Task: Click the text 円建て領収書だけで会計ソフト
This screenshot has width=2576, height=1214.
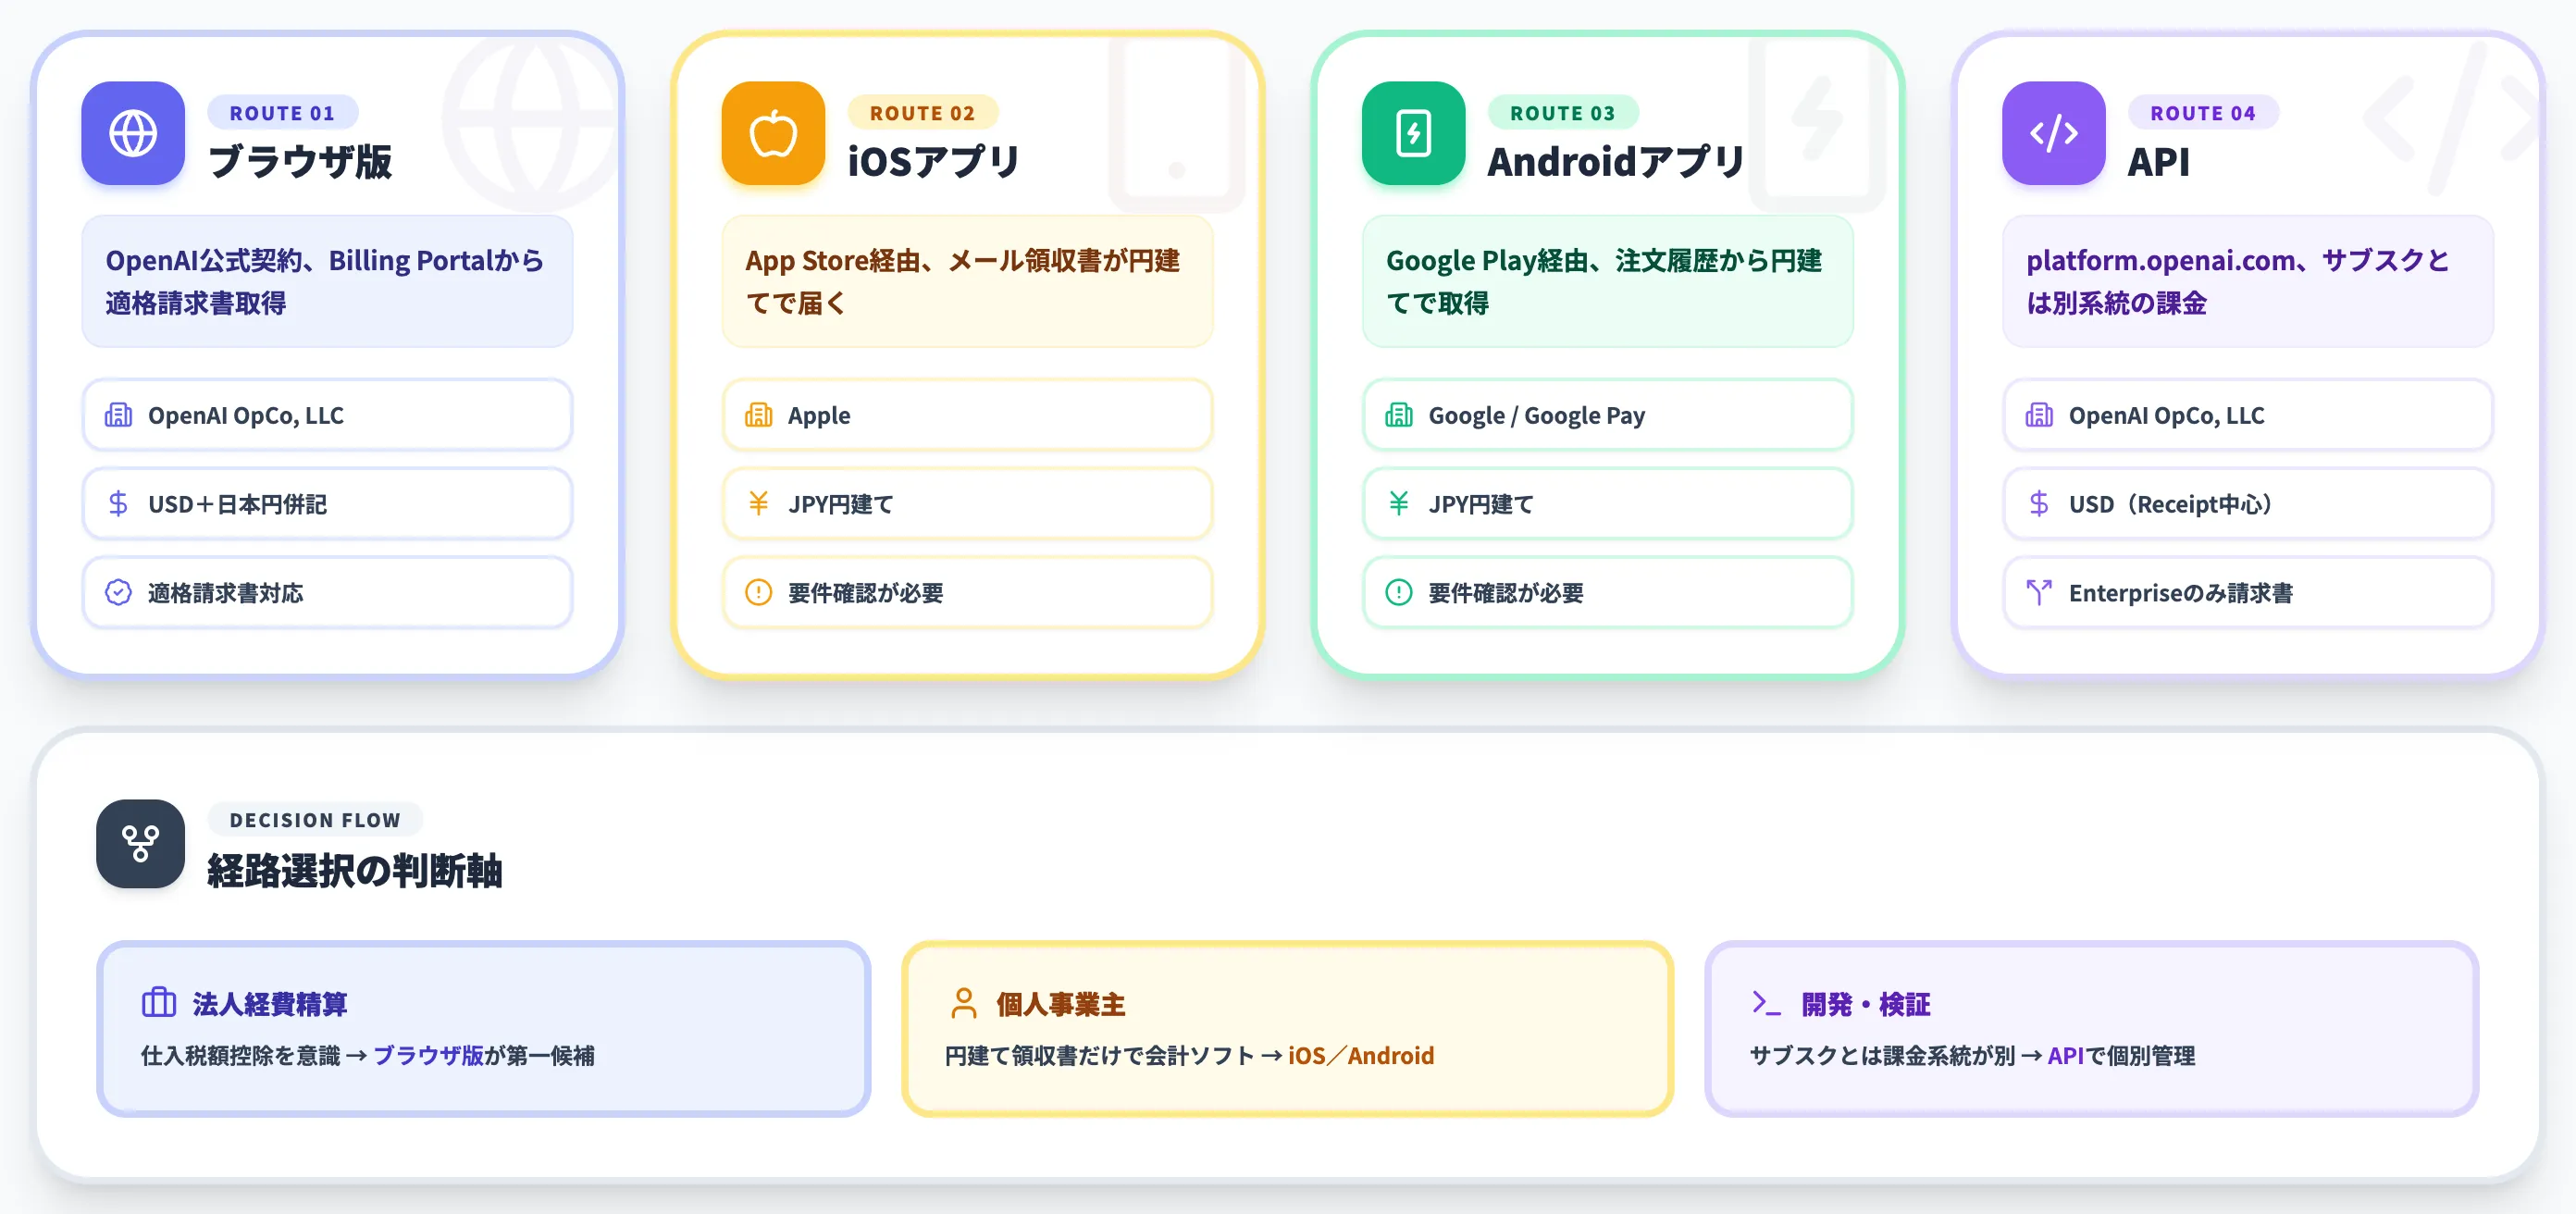Action: (1099, 1055)
